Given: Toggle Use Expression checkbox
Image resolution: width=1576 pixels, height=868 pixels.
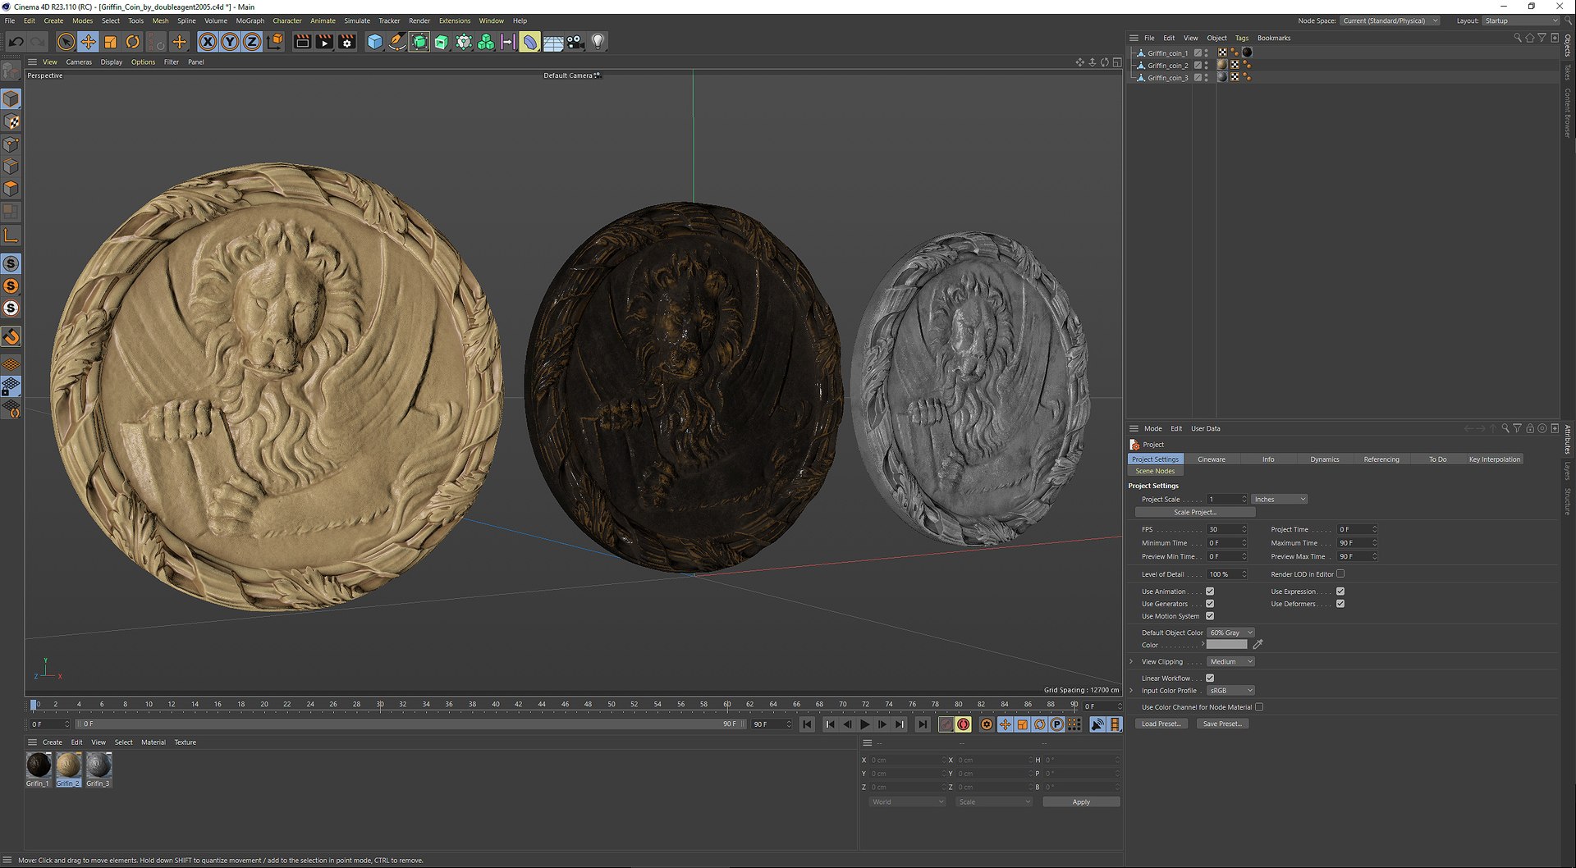Looking at the screenshot, I should coord(1340,592).
